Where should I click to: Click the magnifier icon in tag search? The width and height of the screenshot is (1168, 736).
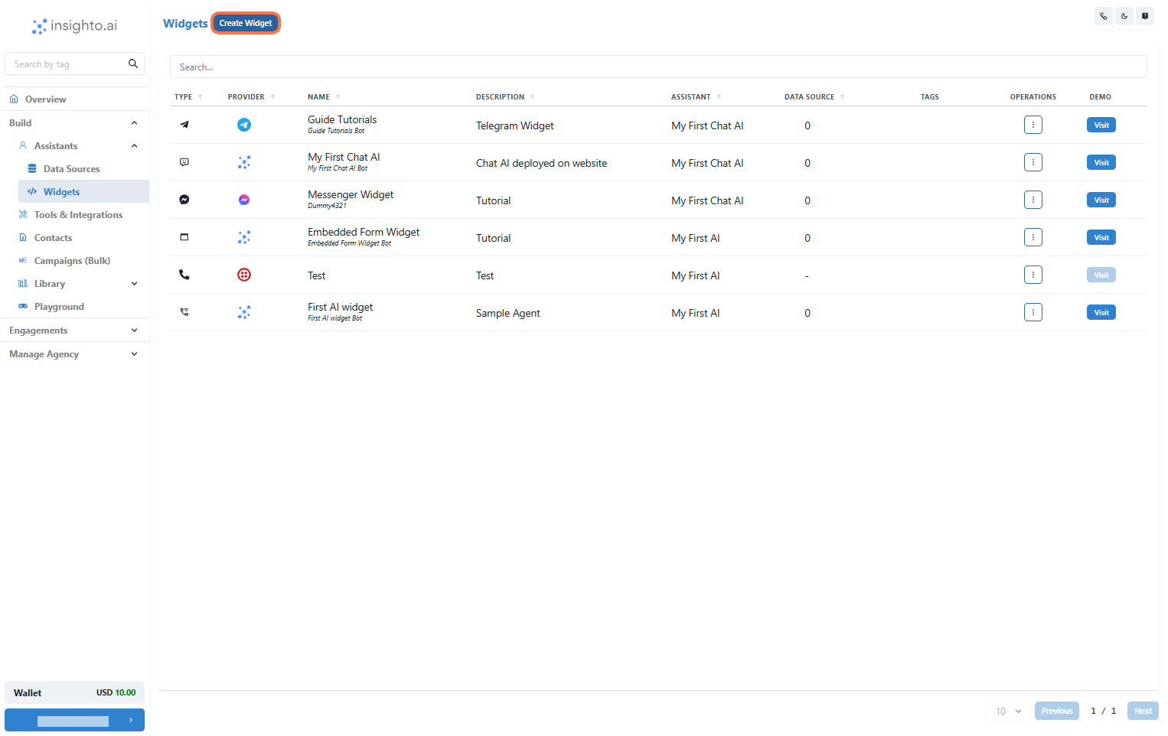133,64
